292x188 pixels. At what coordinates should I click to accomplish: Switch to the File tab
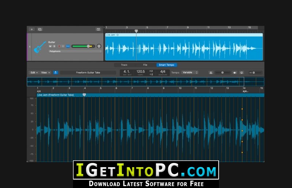pos(145,65)
